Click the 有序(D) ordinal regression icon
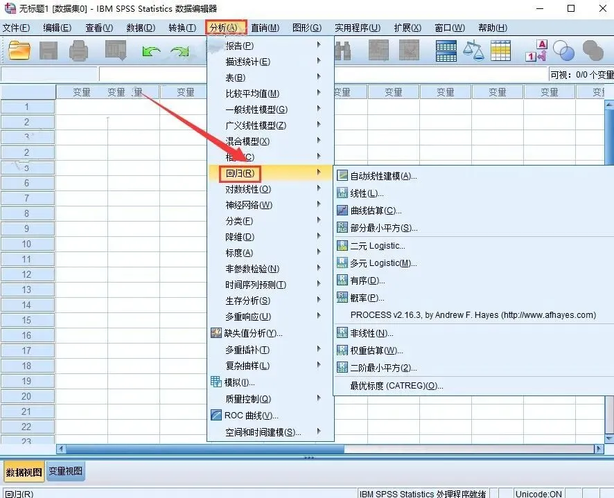 pyautogui.click(x=342, y=280)
